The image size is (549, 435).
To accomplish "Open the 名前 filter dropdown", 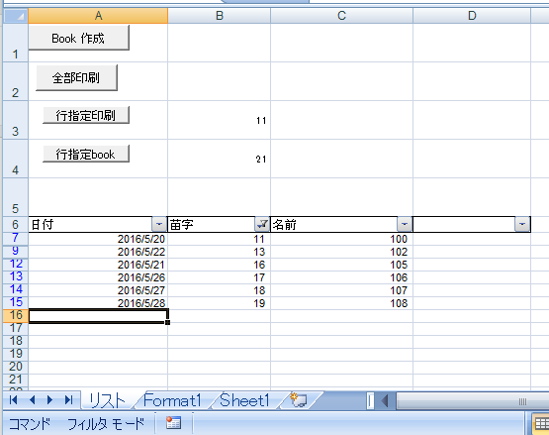I will (x=404, y=224).
